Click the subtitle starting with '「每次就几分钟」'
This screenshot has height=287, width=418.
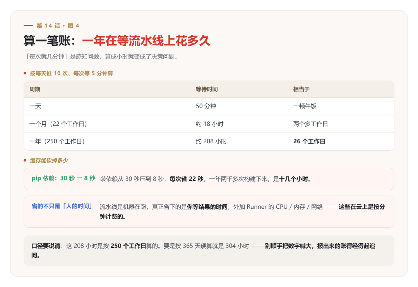(101, 57)
